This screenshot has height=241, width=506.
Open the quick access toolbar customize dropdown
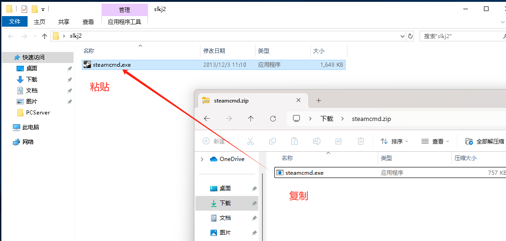(43, 9)
